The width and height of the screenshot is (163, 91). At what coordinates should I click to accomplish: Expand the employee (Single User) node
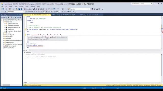[x=5, y=31]
